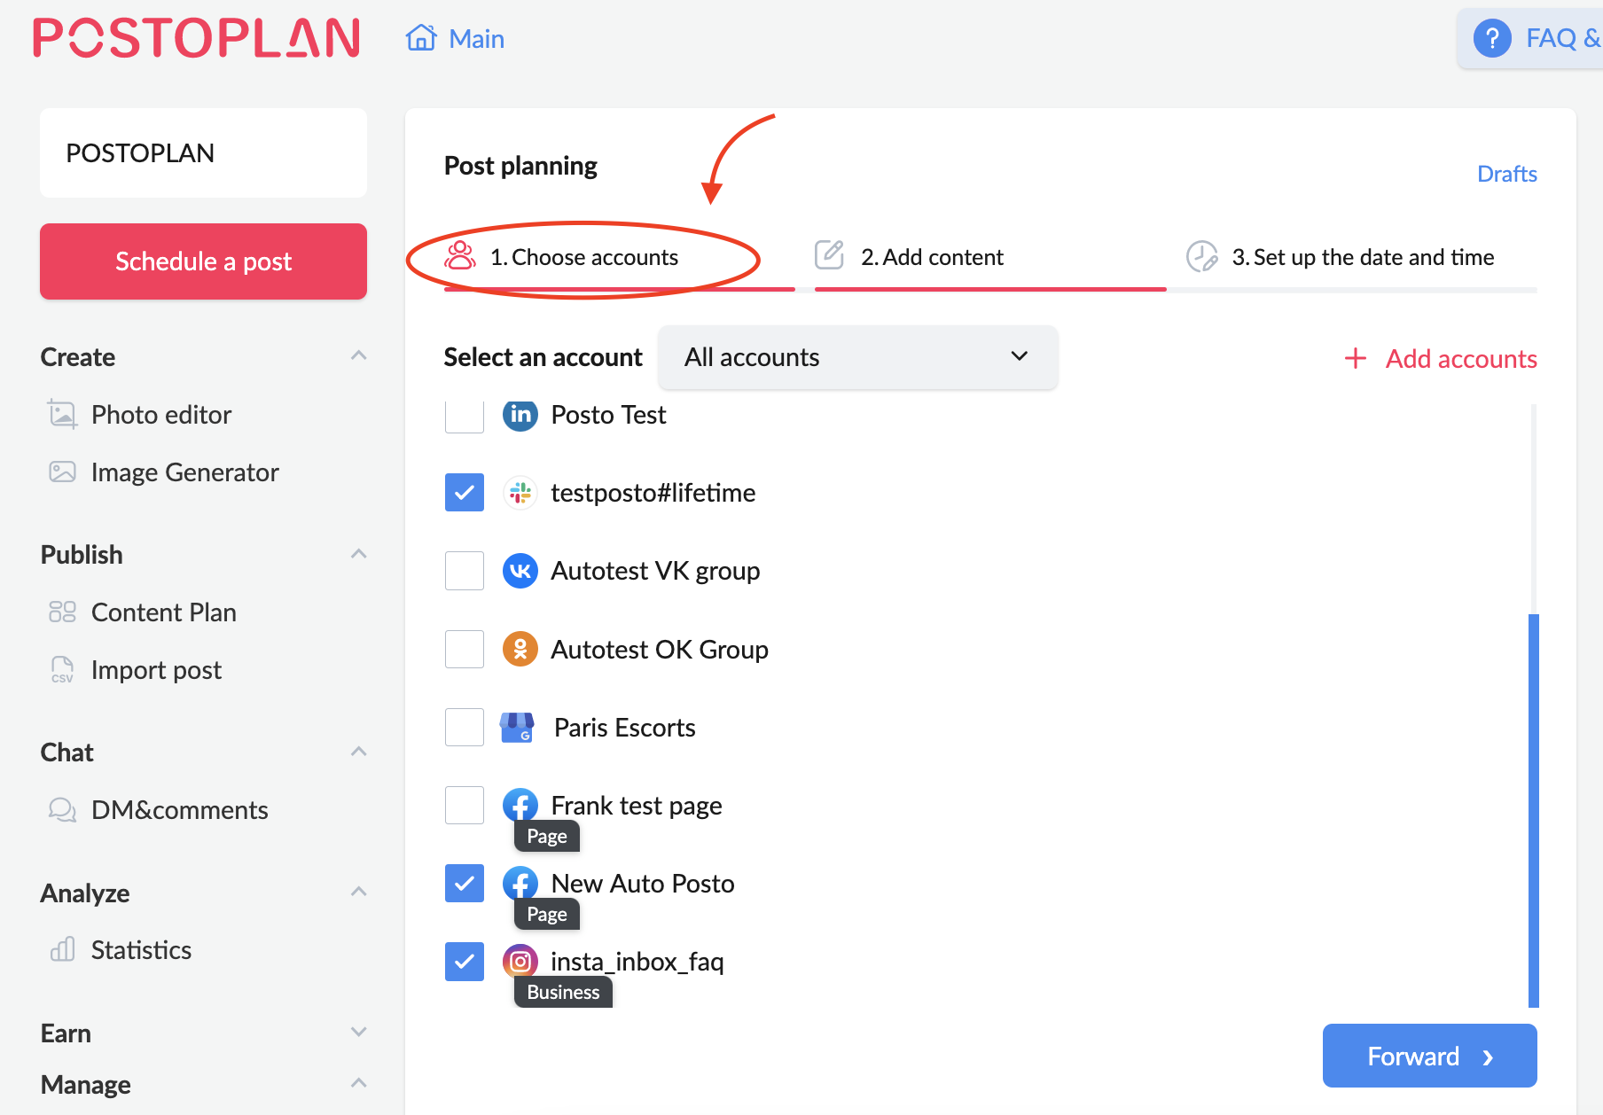Image resolution: width=1603 pixels, height=1115 pixels.
Task: Select the Paris Escorts account checkbox
Action: [465, 728]
